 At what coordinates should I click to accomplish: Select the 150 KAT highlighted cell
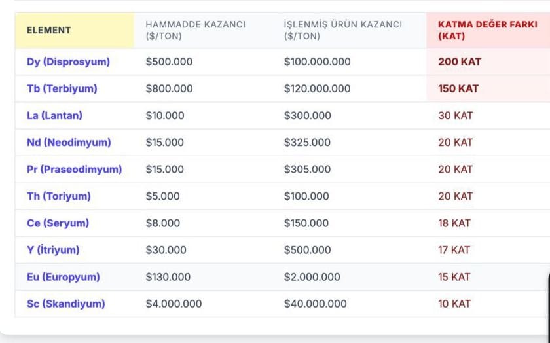(458, 89)
